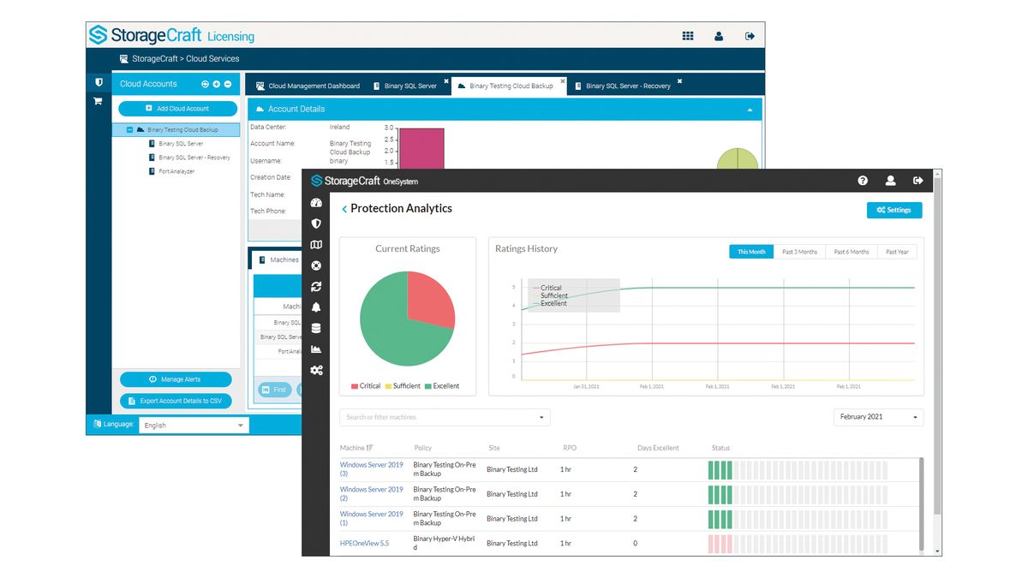
Task: Open the Sites map icon in OneSystem sidebar
Action: [316, 245]
